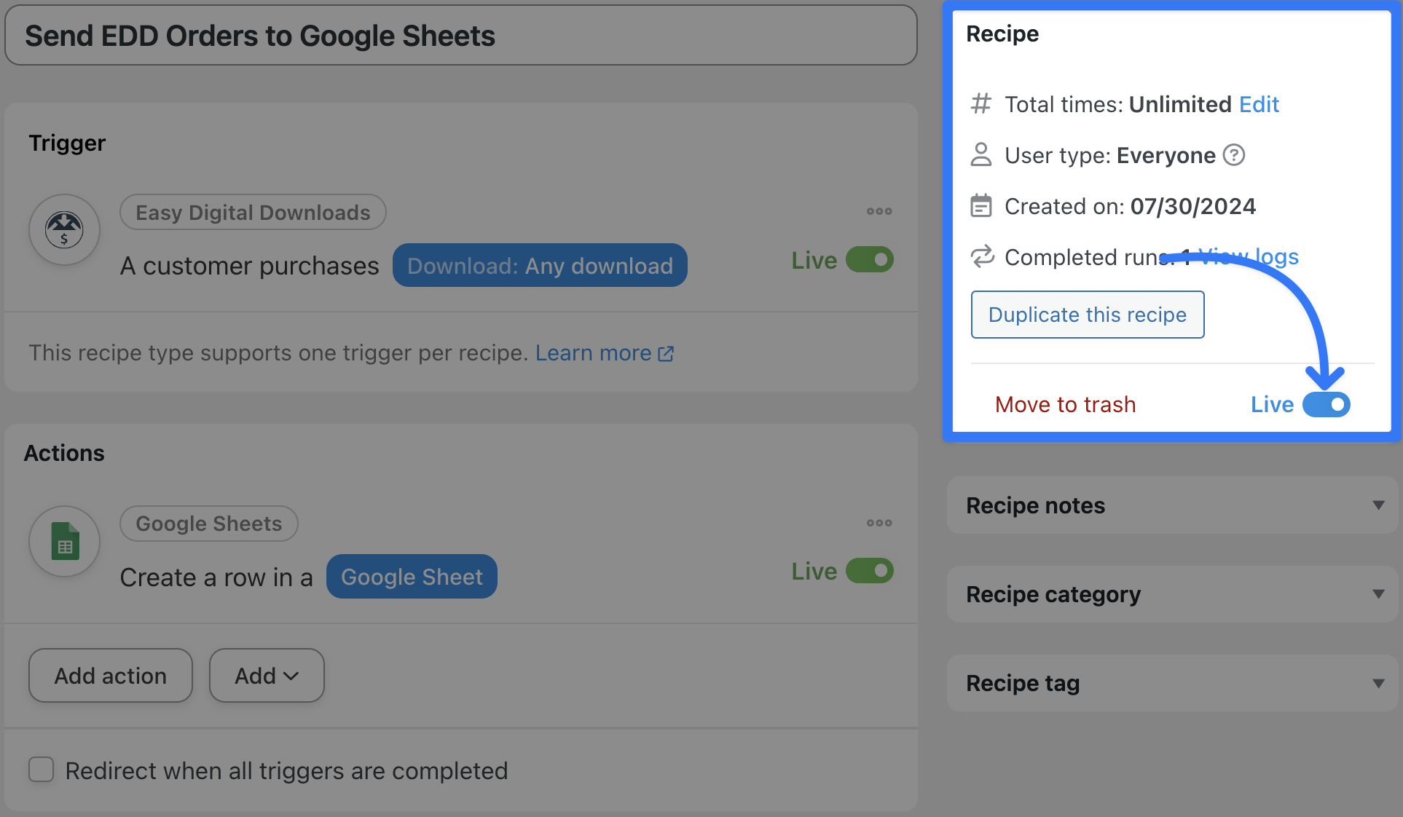This screenshot has height=817, width=1403.
Task: Click the Download: Any download token
Action: pos(540,266)
